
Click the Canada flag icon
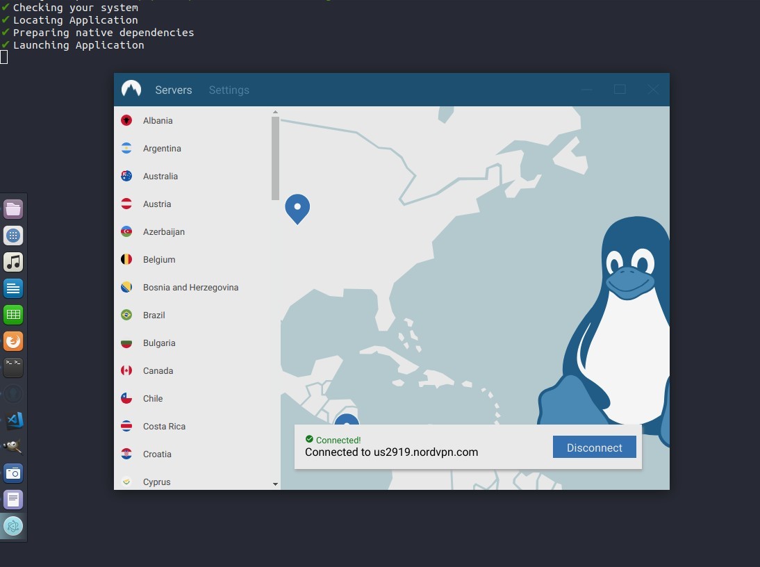pyautogui.click(x=126, y=371)
